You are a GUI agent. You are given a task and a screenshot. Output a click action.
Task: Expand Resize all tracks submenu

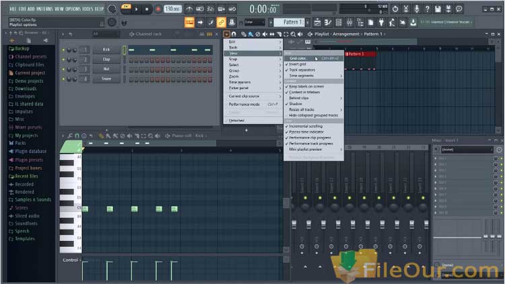(x=314, y=110)
